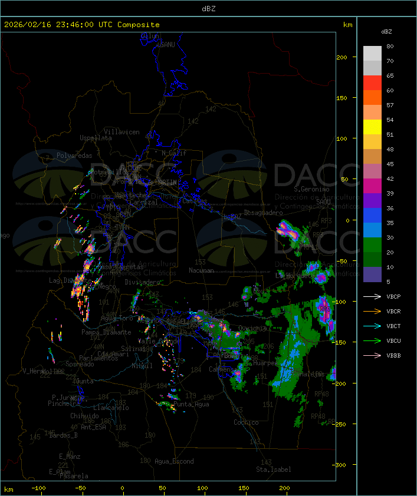Click the orange VBCR arrow icon
Viewport: 417px width, 496px height.
tap(372, 311)
